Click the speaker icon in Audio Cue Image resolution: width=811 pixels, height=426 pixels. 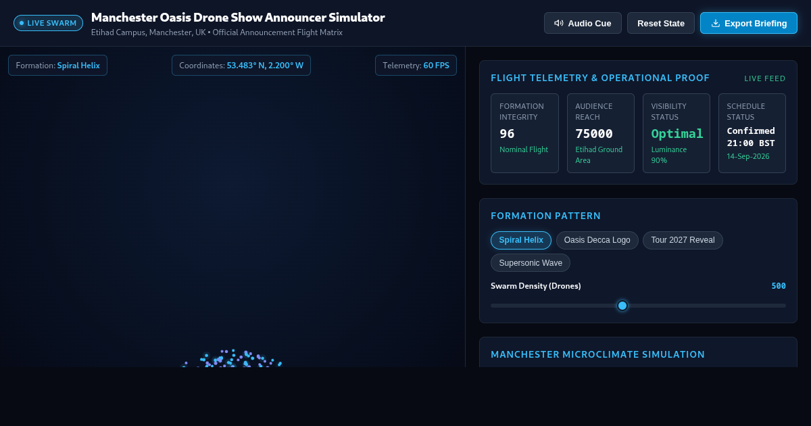click(x=559, y=23)
